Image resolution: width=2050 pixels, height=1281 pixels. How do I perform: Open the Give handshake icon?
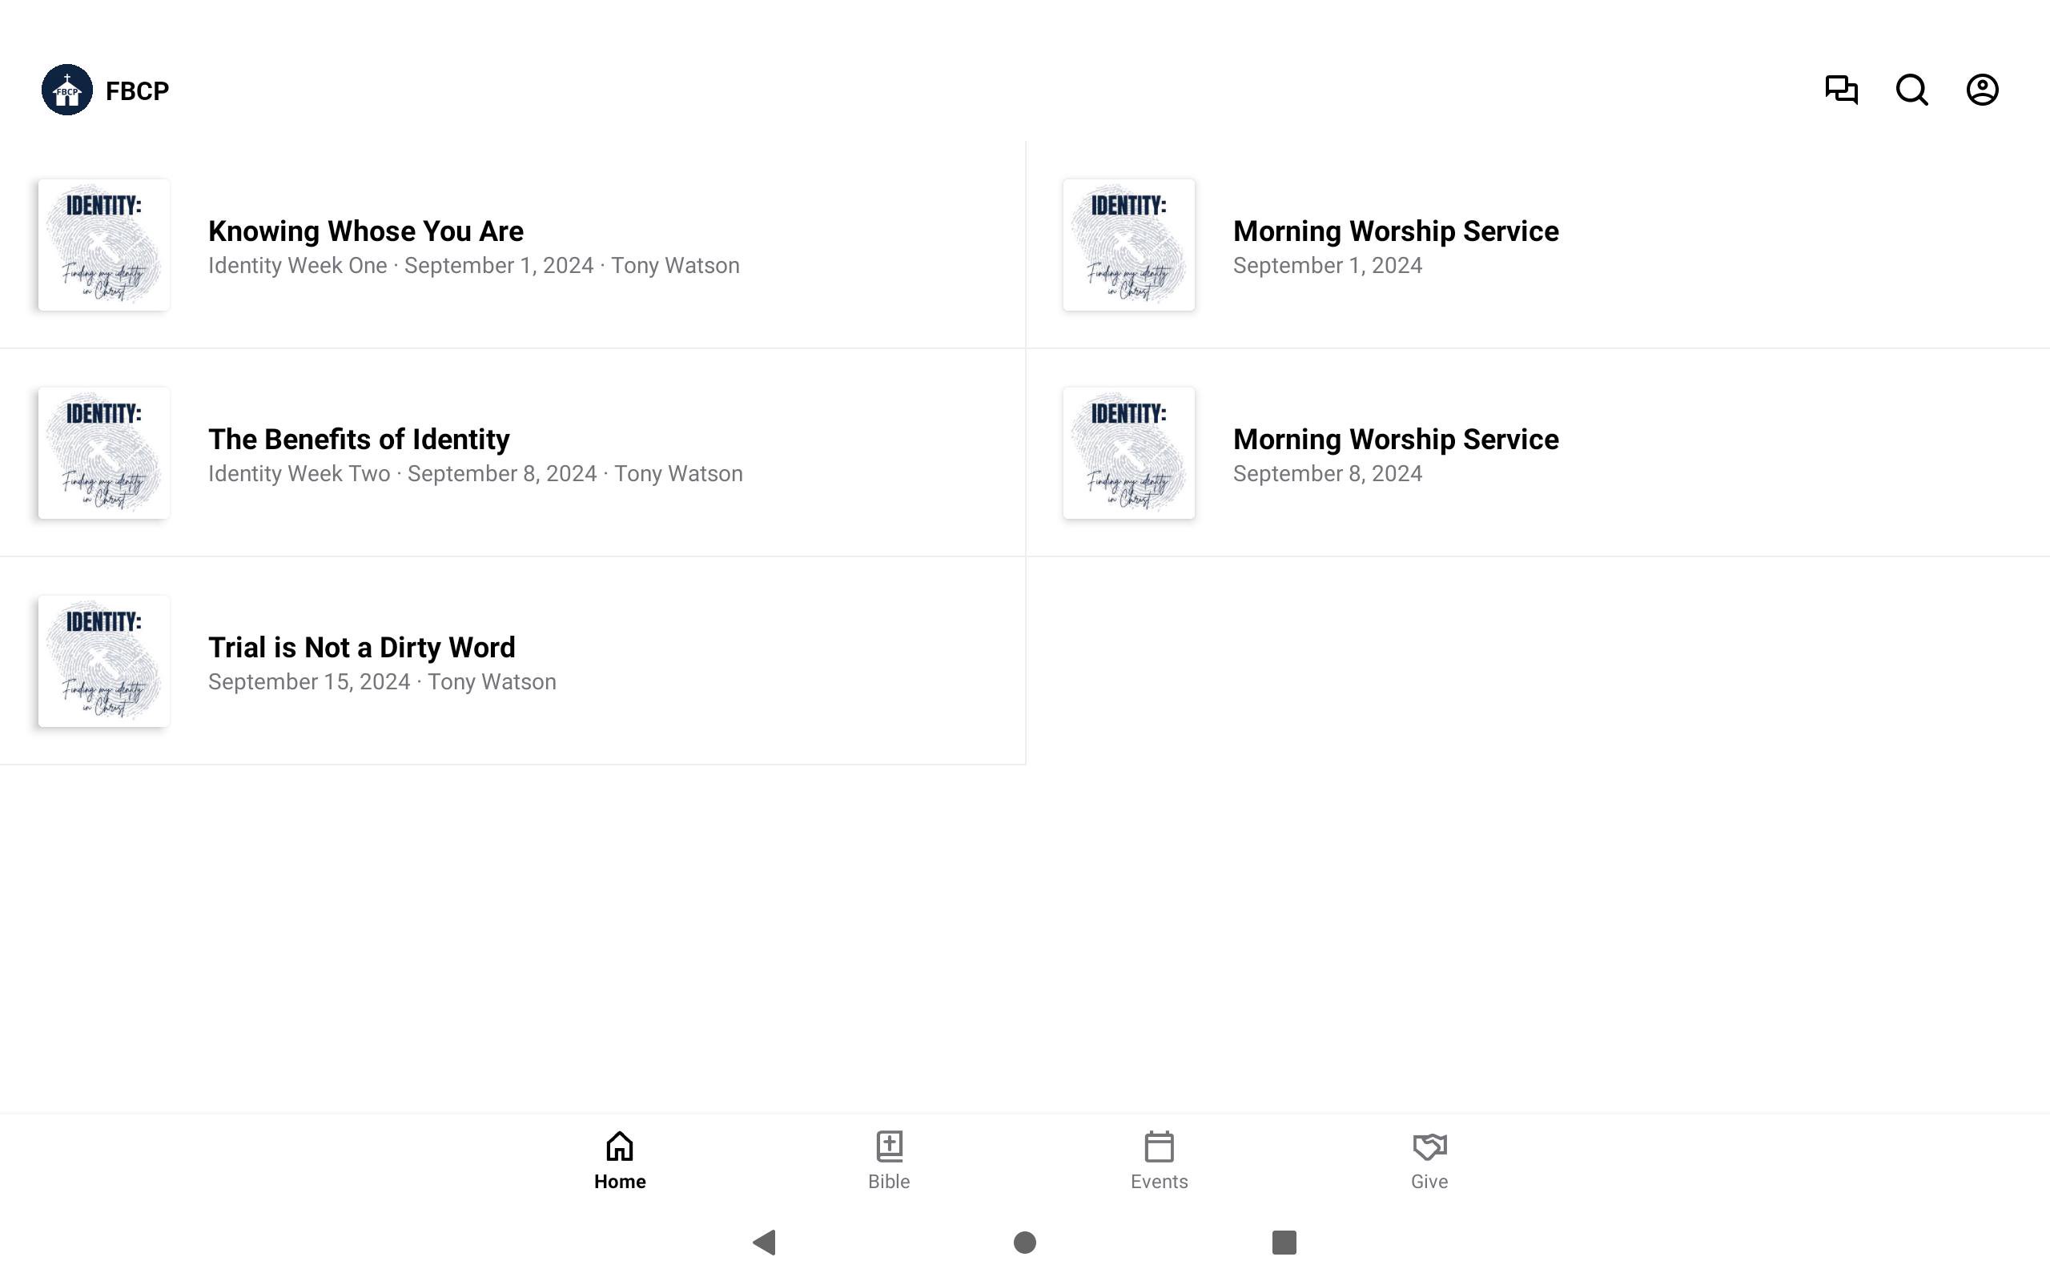point(1429,1146)
